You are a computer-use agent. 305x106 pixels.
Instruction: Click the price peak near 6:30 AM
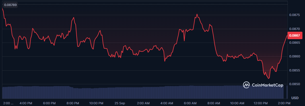[x=197, y=14]
